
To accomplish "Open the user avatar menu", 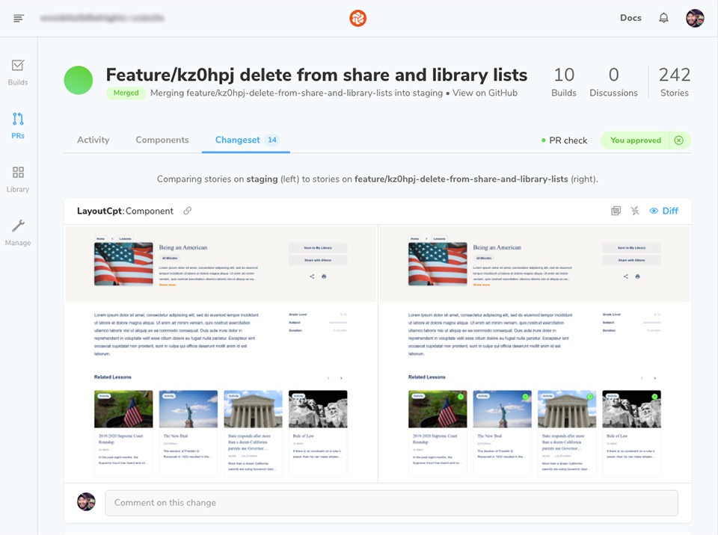I will [695, 18].
